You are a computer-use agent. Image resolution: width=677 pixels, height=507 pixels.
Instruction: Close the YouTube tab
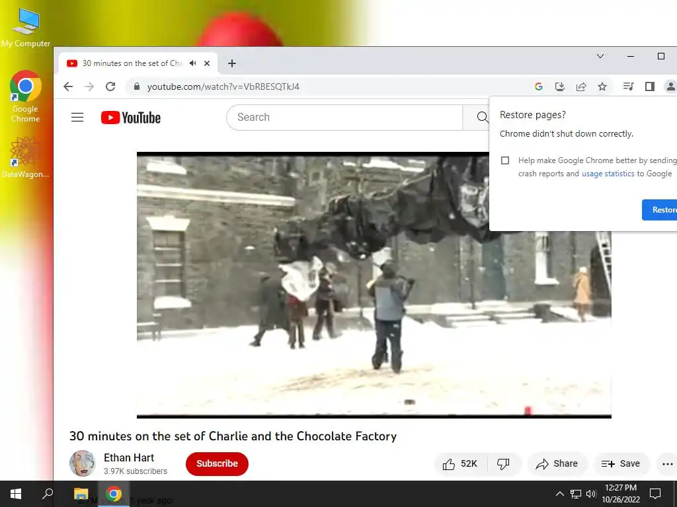(x=207, y=63)
